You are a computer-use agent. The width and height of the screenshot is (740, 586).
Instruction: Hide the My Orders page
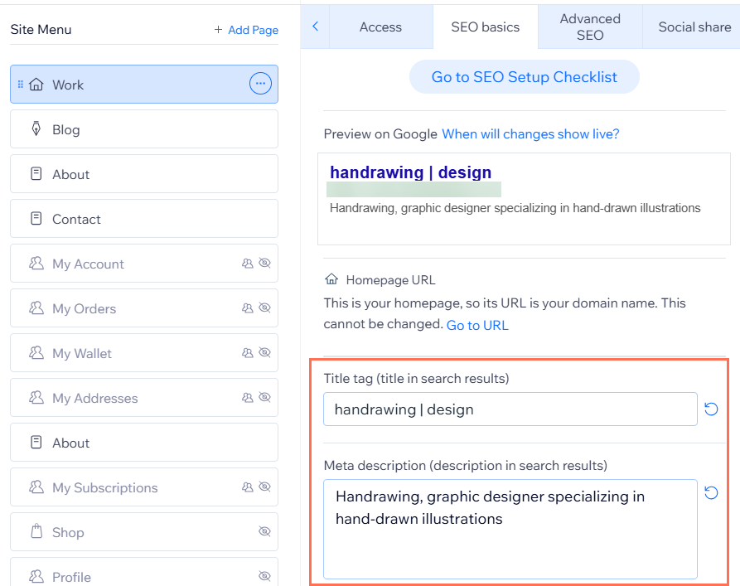click(x=264, y=308)
